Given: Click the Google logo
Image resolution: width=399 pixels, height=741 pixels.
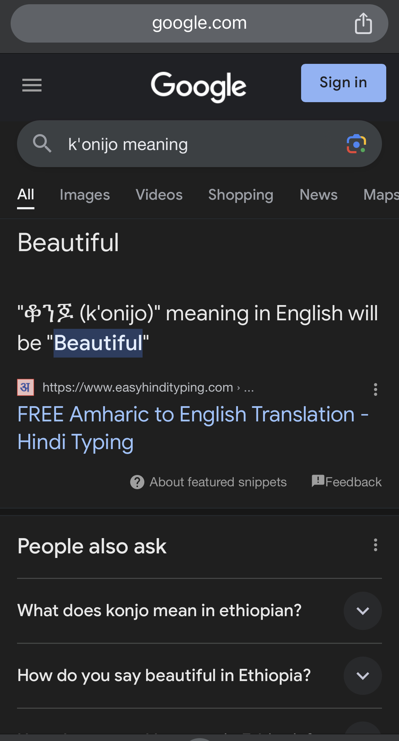Looking at the screenshot, I should pos(199,86).
